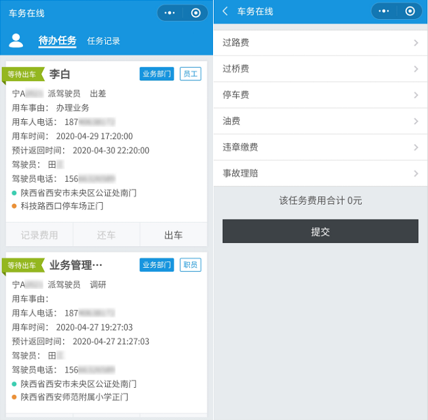
Task: Click the 记录费用 button on 李白 task
Action: click(x=39, y=235)
